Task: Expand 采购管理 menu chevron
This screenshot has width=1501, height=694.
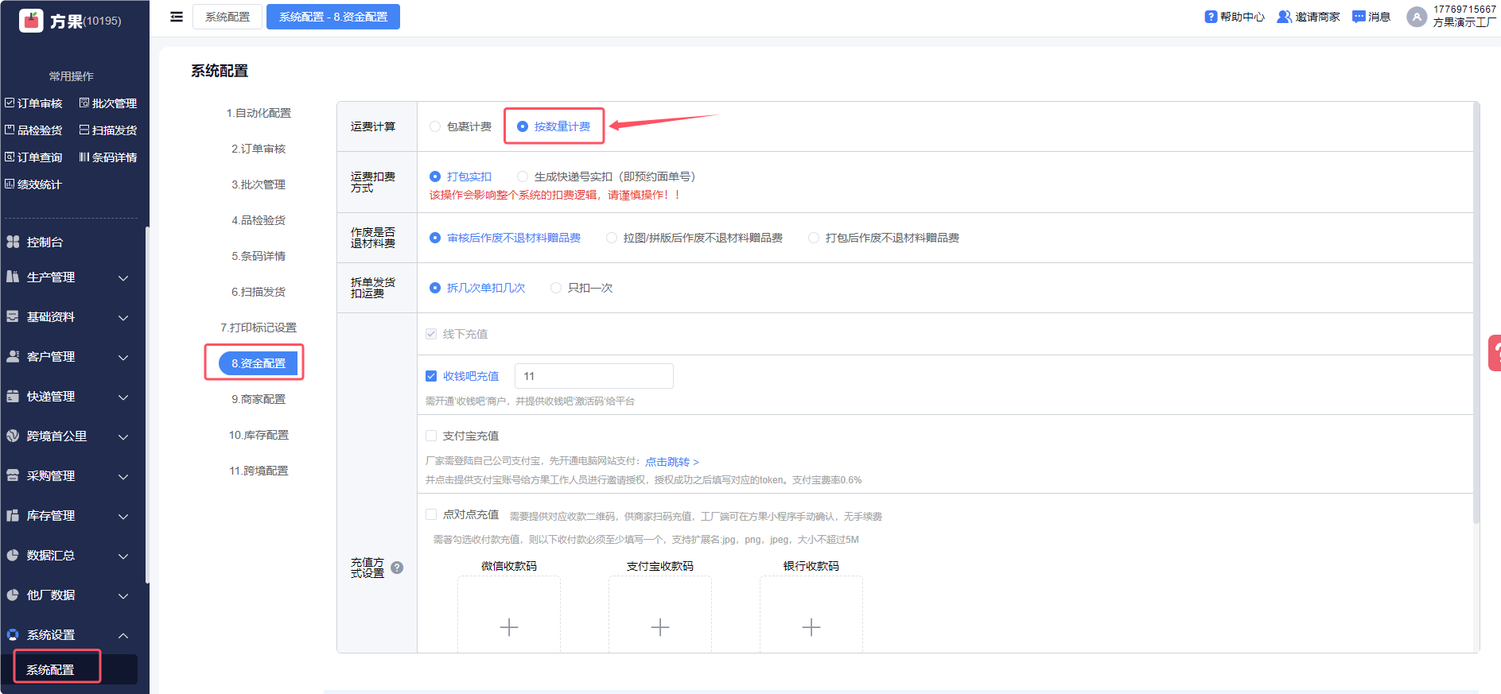Action: click(x=123, y=476)
